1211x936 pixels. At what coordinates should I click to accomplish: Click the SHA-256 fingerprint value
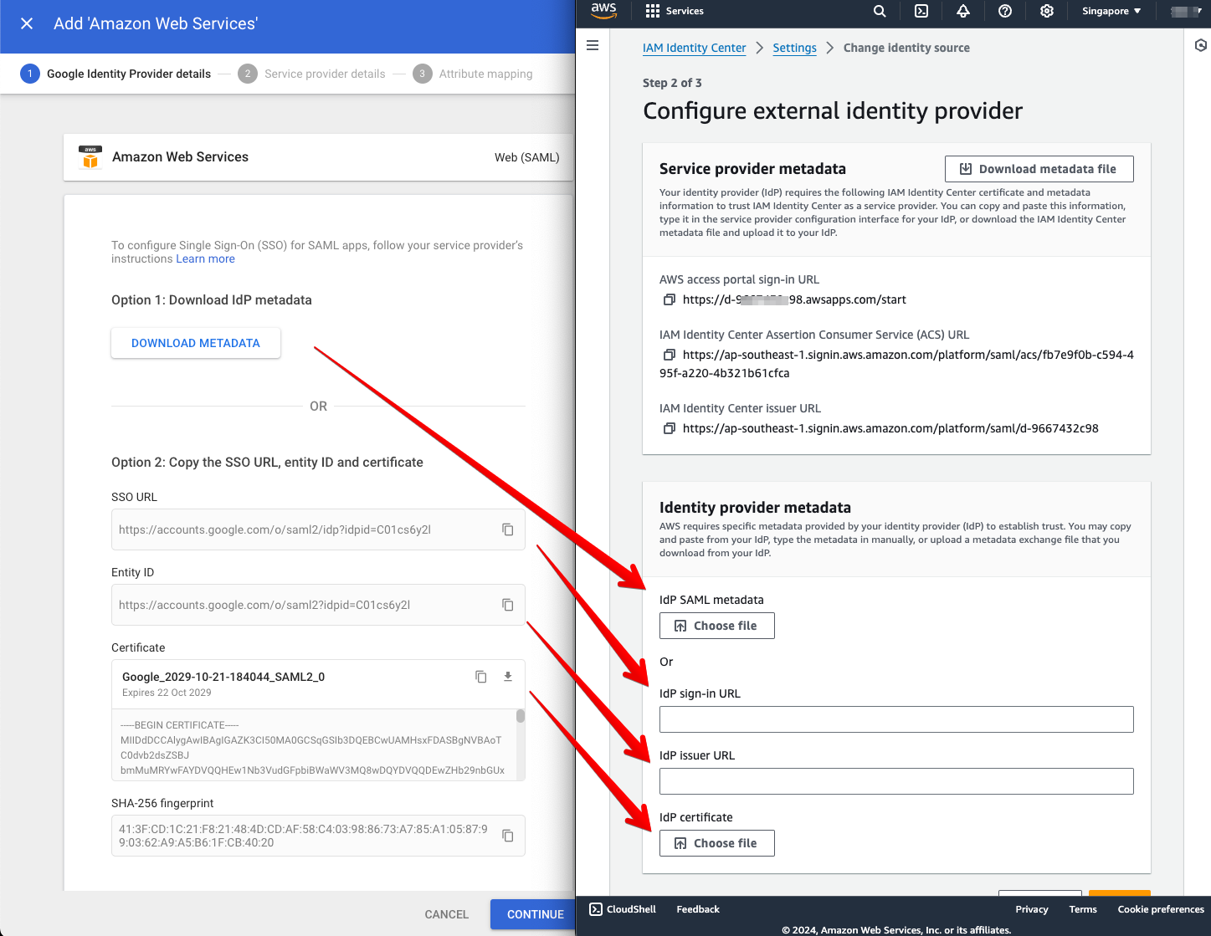pos(303,836)
